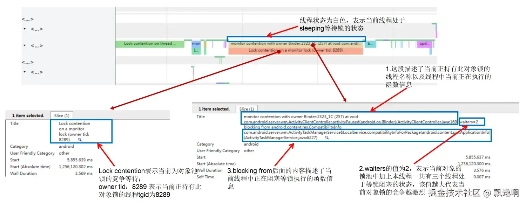Click Wall Duration value '3.569 ms'
Screen dimensions: 526x204
point(85,173)
